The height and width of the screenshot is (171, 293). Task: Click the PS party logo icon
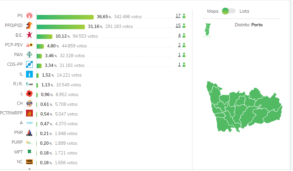[x=29, y=16]
